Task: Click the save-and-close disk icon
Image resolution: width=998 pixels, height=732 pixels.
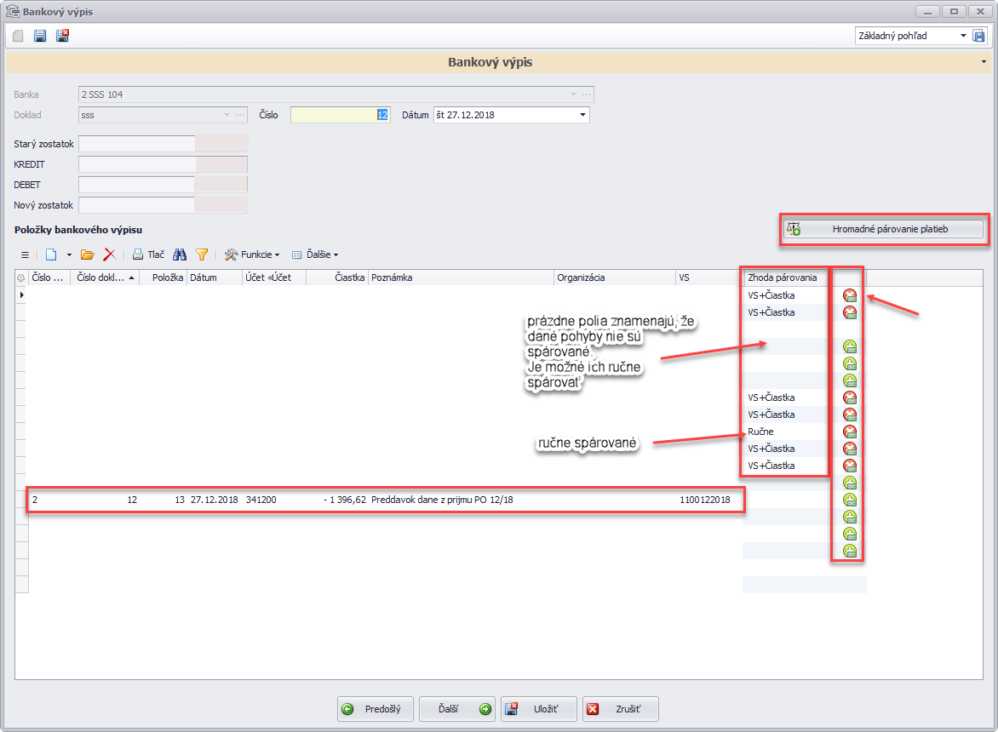Action: [62, 36]
